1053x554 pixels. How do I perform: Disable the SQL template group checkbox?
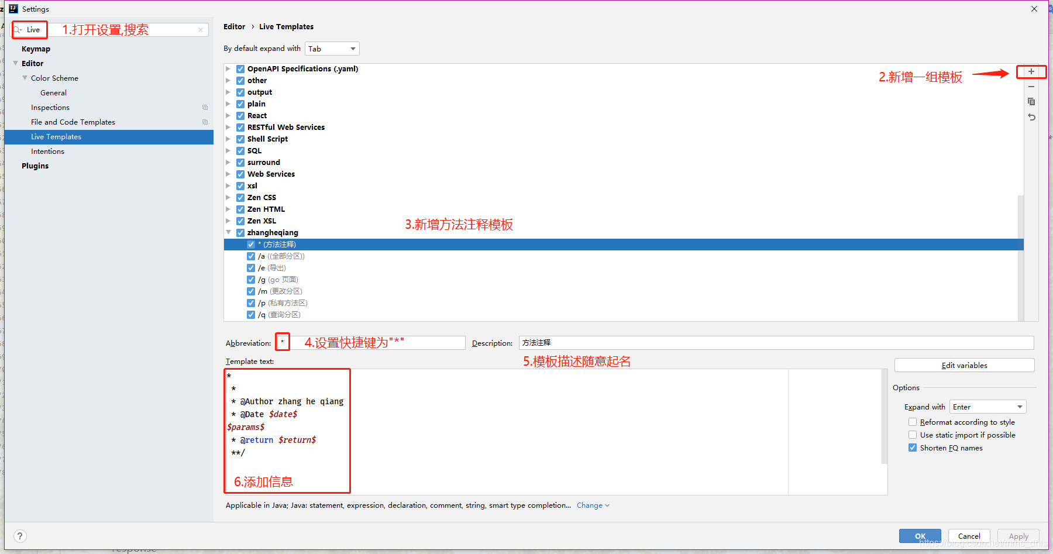coord(240,150)
